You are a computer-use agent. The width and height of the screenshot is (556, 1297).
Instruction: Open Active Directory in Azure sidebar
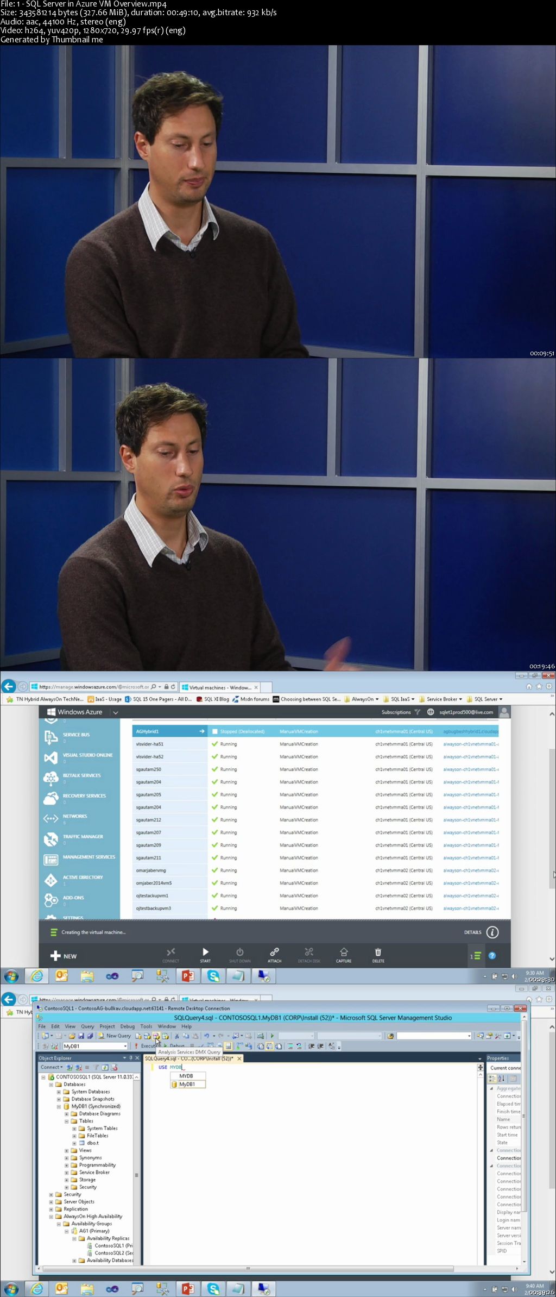click(79, 880)
